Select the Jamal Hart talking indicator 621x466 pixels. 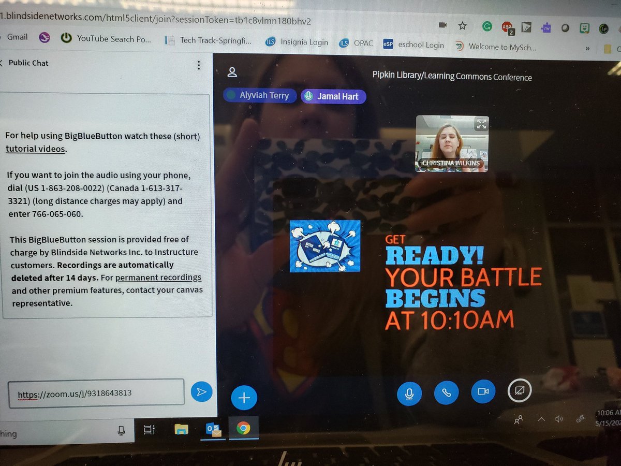[333, 96]
